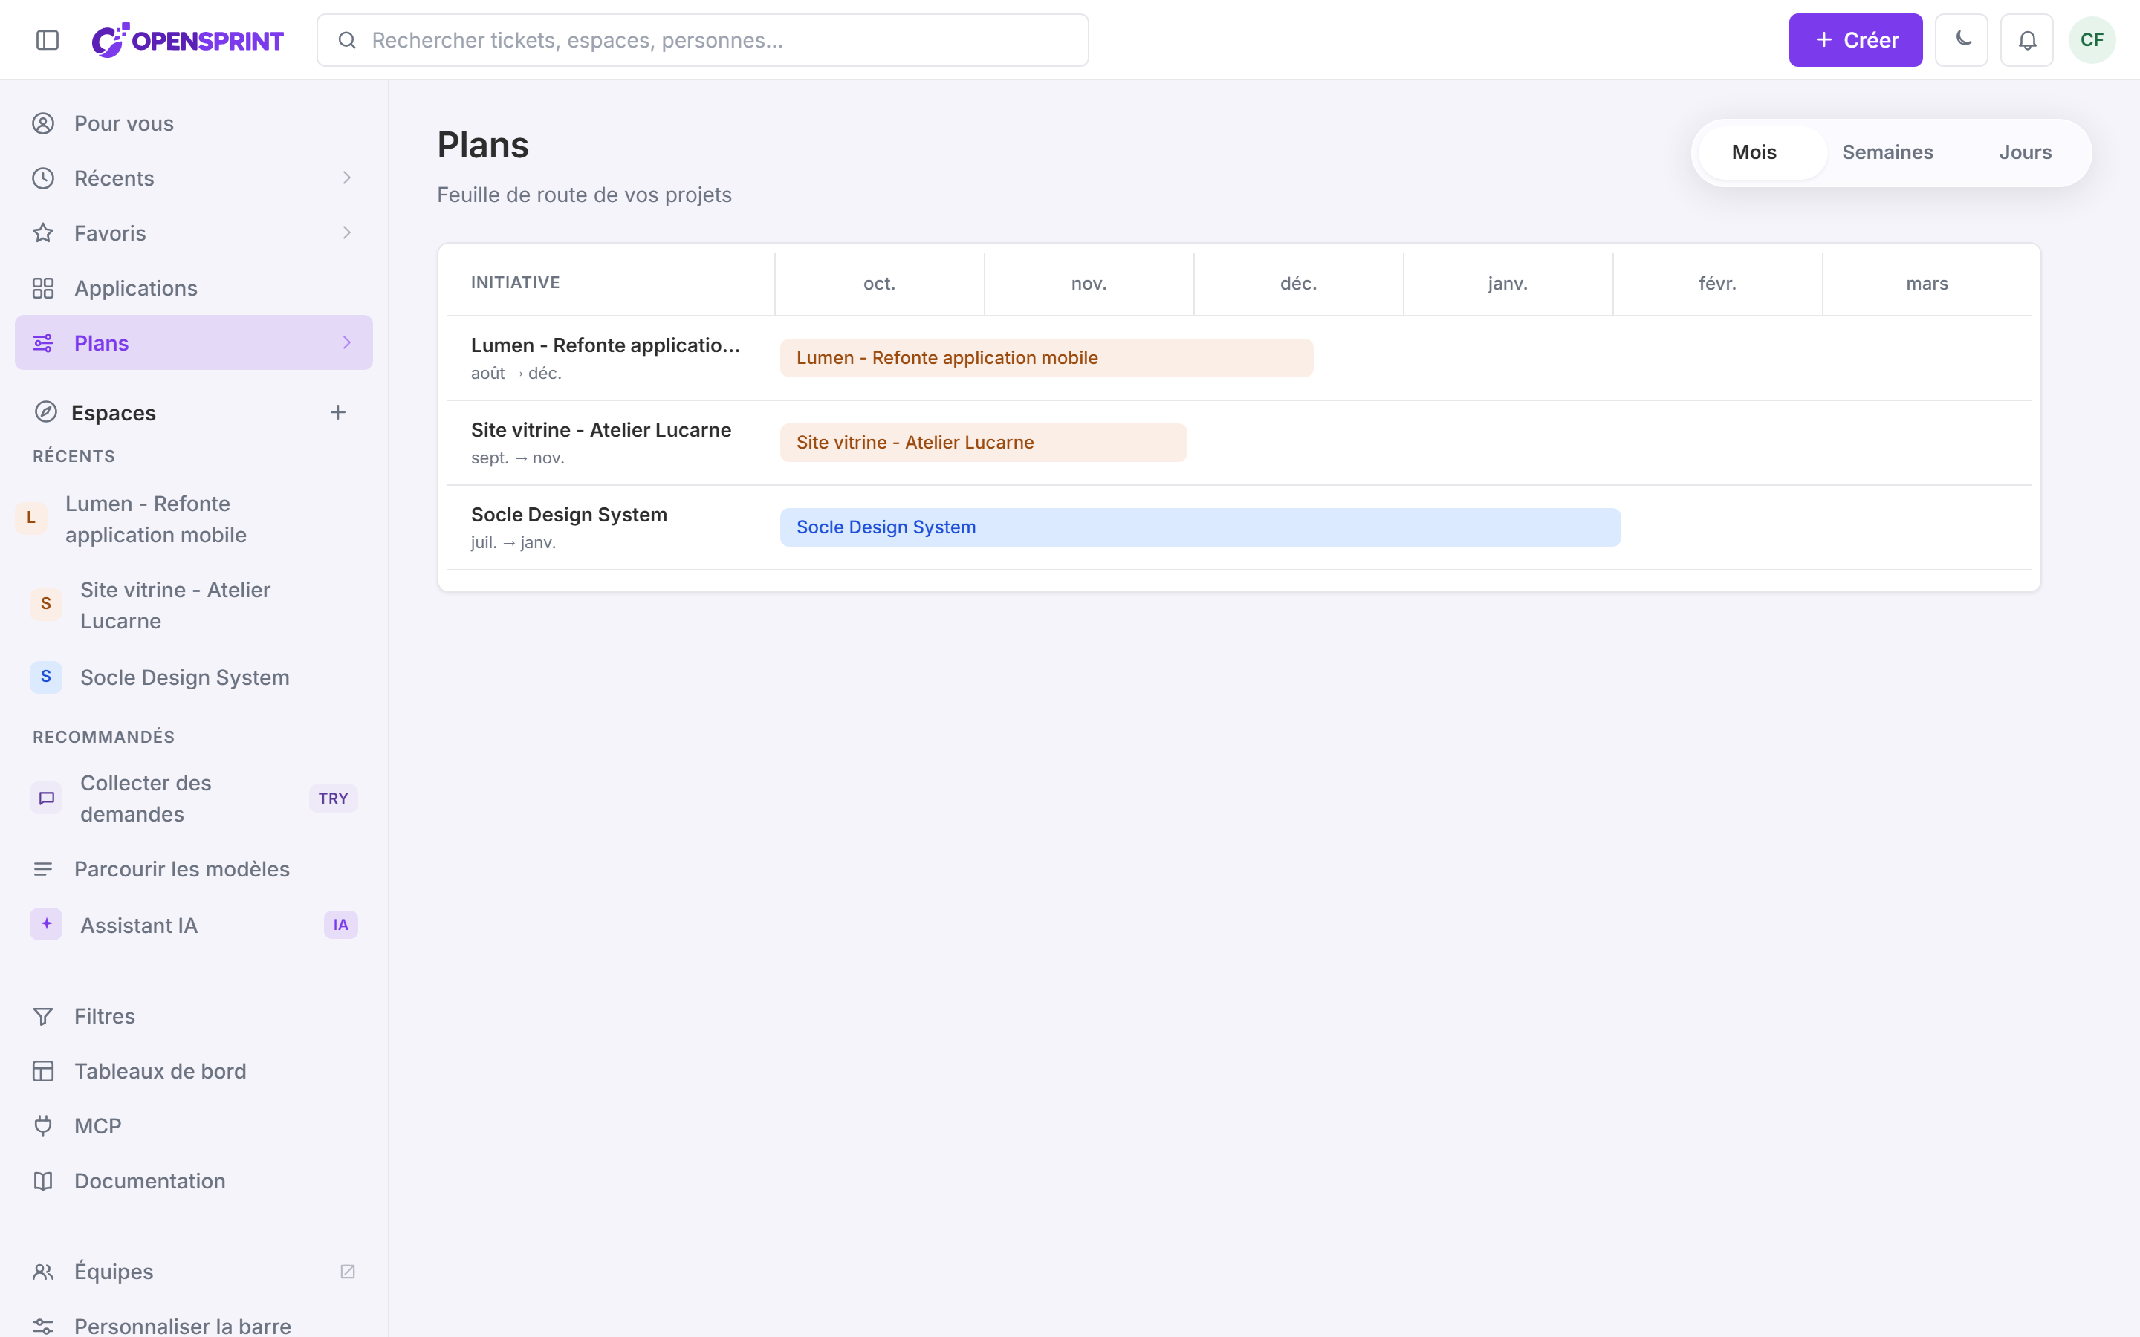Click the 'août → déc.' date range text

click(516, 373)
